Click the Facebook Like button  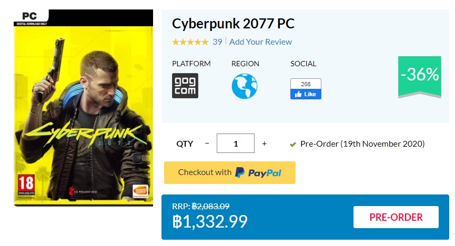(x=306, y=94)
